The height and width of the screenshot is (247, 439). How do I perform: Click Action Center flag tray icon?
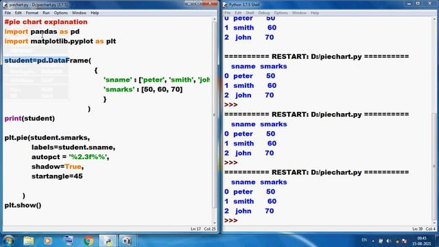(x=404, y=241)
